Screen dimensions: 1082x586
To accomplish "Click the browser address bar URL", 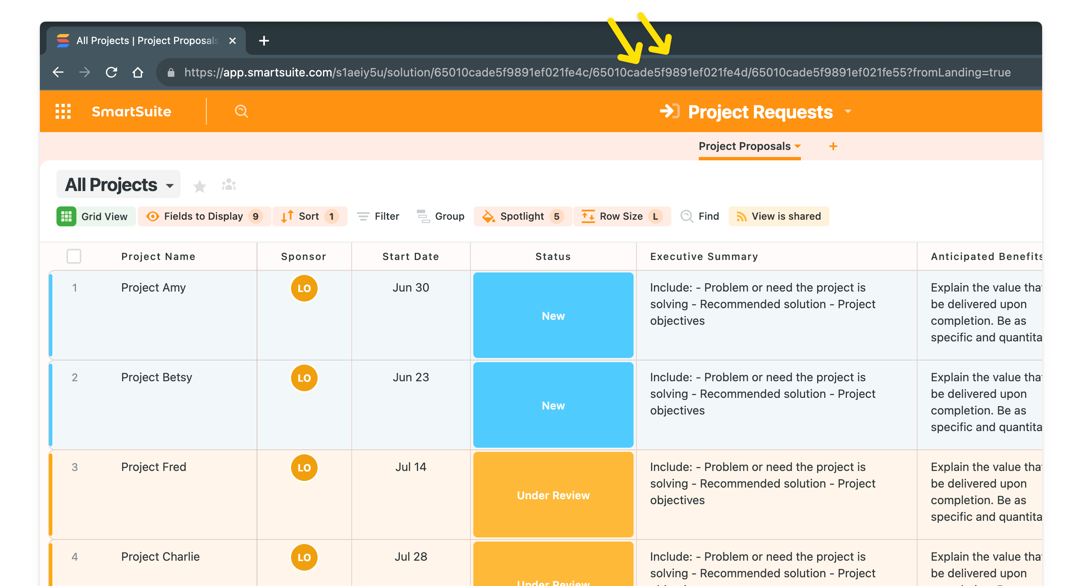I will point(597,72).
